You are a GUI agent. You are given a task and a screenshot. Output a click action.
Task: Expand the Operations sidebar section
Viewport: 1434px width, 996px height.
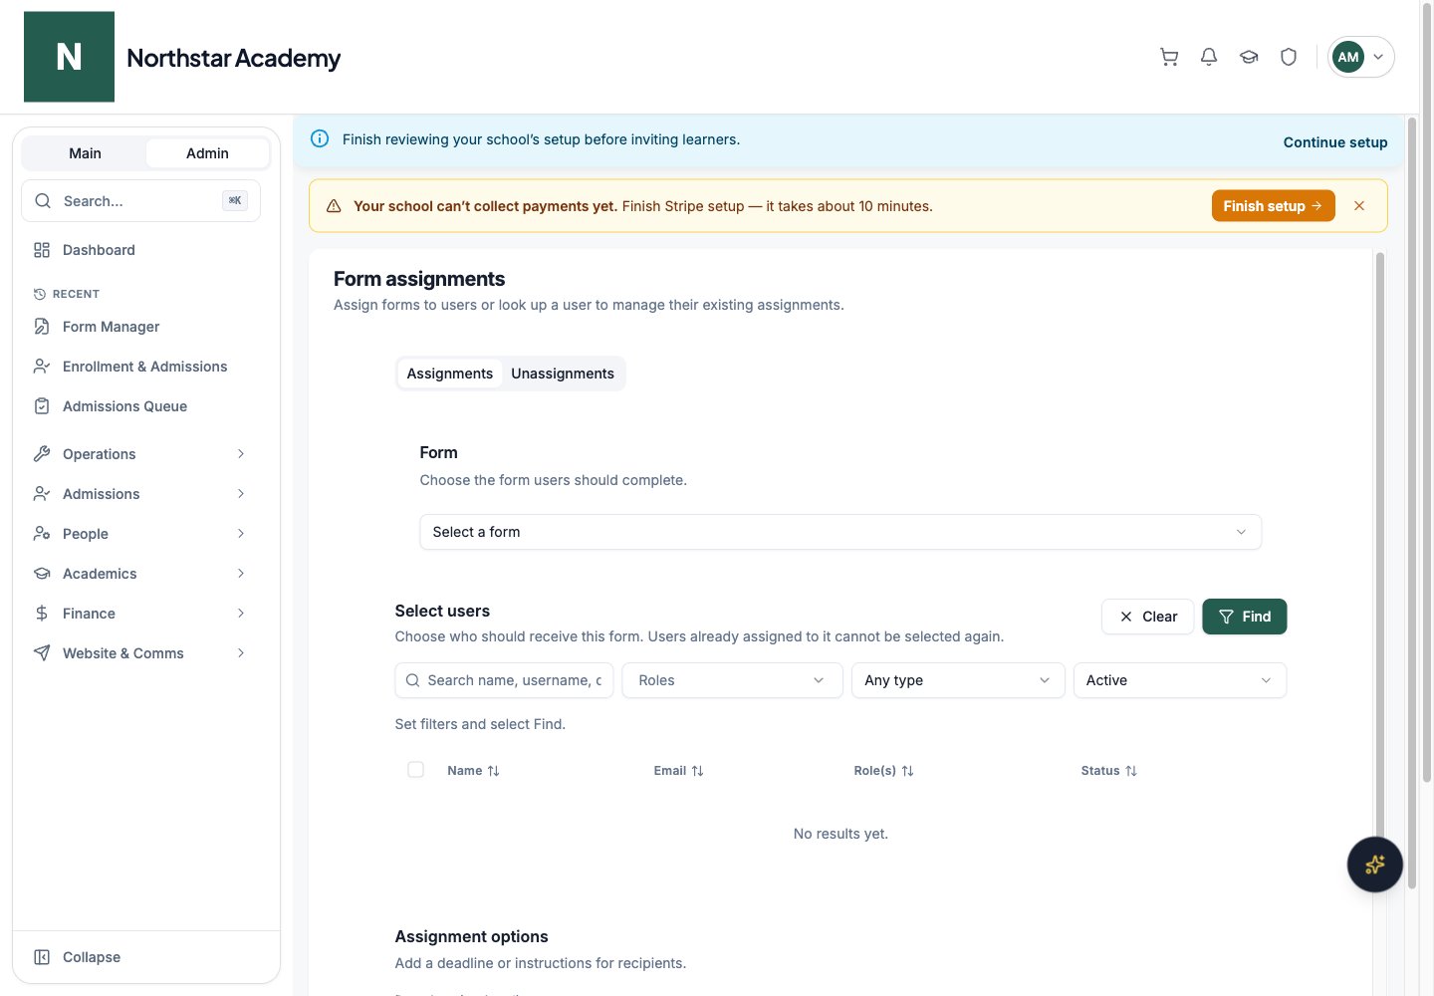[140, 454]
